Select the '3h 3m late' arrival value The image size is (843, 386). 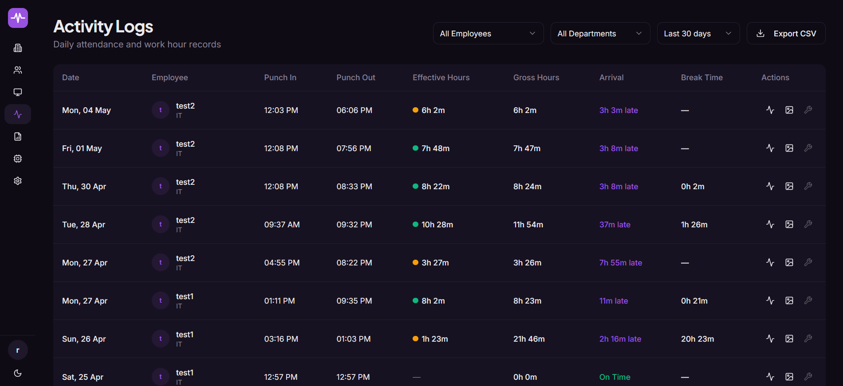pyautogui.click(x=618, y=110)
